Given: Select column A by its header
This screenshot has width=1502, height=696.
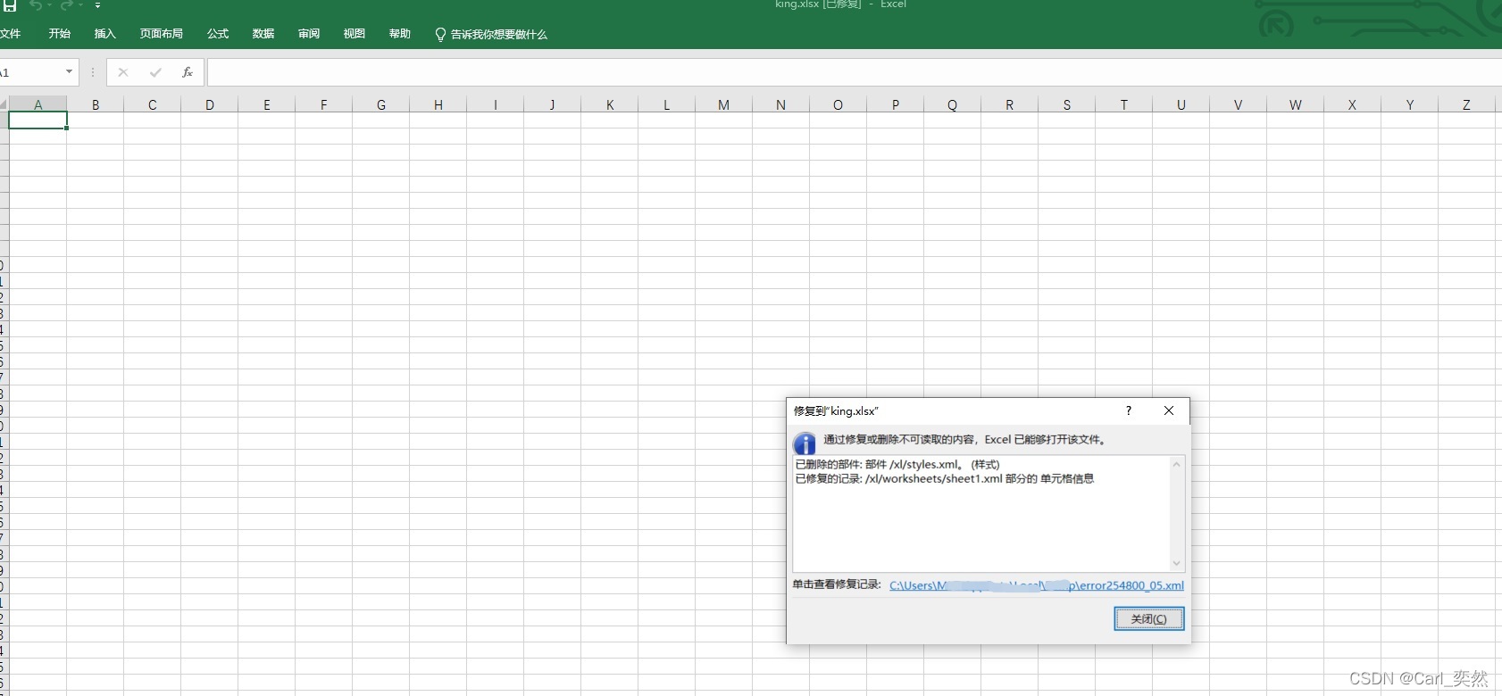Looking at the screenshot, I should [38, 104].
